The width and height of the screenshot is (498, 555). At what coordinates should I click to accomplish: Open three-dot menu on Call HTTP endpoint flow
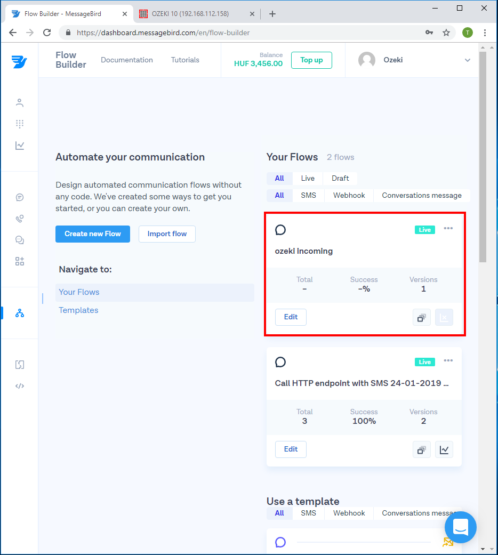pos(448,361)
